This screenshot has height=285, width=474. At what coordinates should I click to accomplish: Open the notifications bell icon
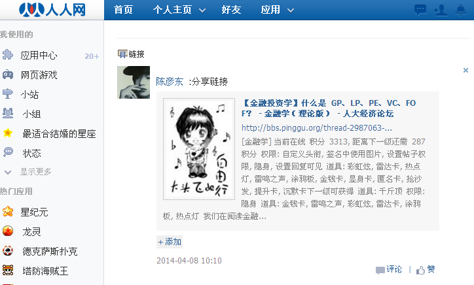(461, 10)
